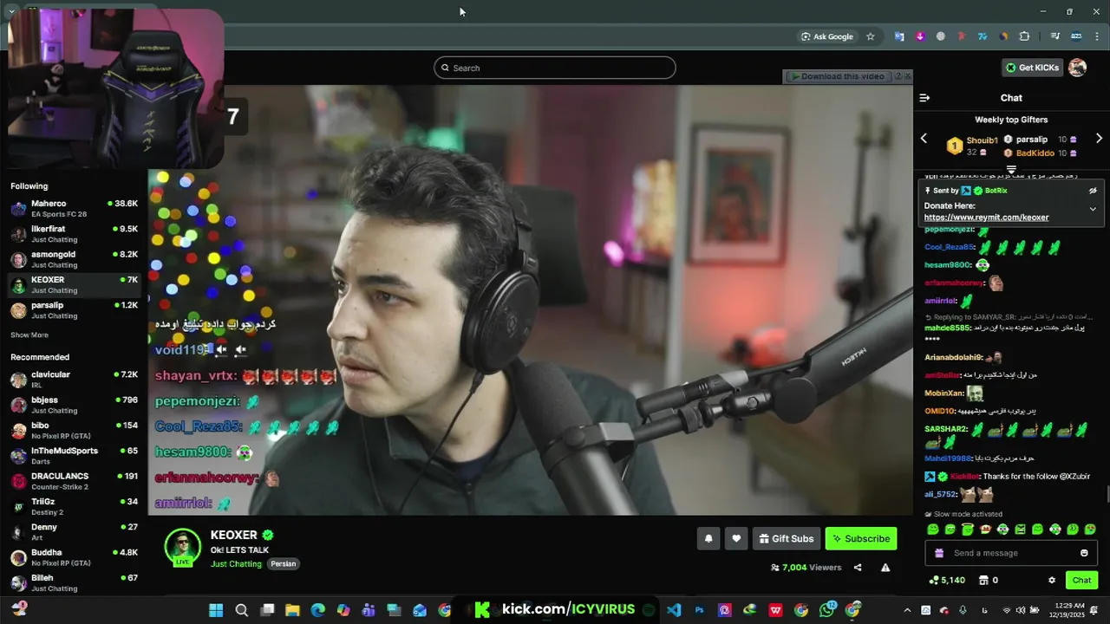This screenshot has width=1110, height=624.
Task: Click username Cool_Reza85 in chat
Action: point(950,247)
